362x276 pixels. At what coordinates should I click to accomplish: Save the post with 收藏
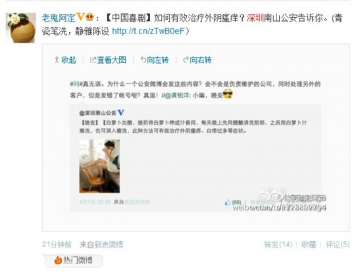(x=309, y=244)
